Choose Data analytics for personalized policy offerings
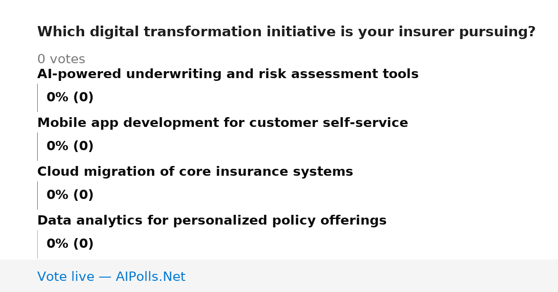558x292 pixels. pos(212,221)
